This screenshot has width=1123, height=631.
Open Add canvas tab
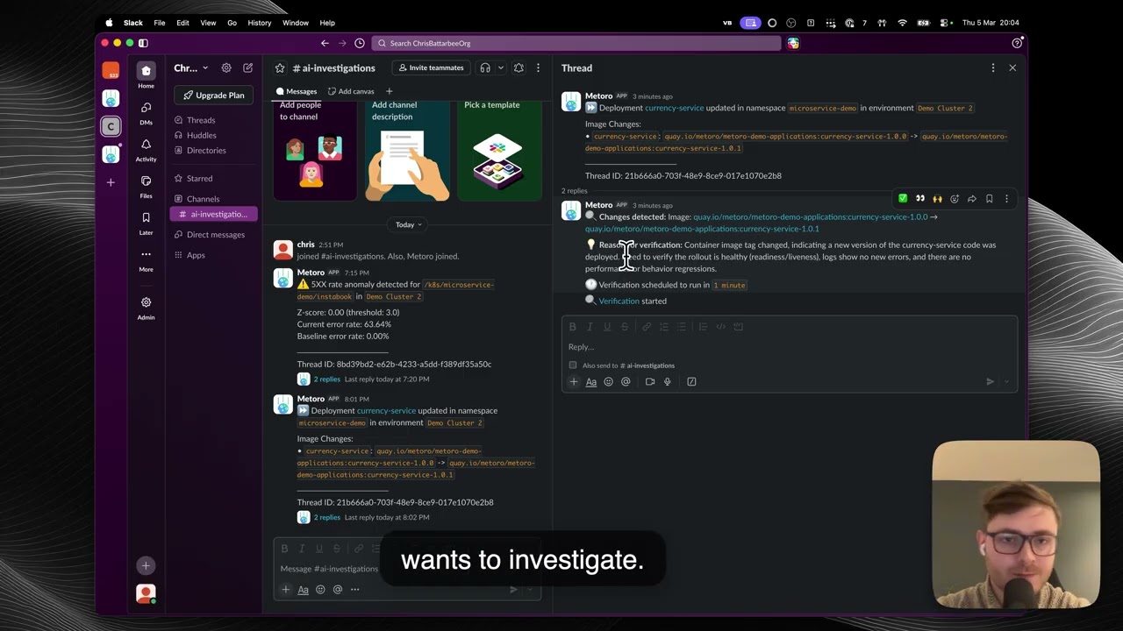coord(351,91)
